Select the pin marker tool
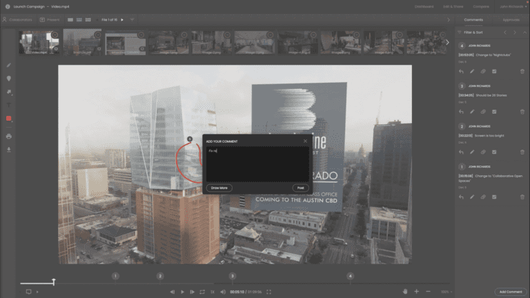This screenshot has height=298, width=530. pos(9,78)
